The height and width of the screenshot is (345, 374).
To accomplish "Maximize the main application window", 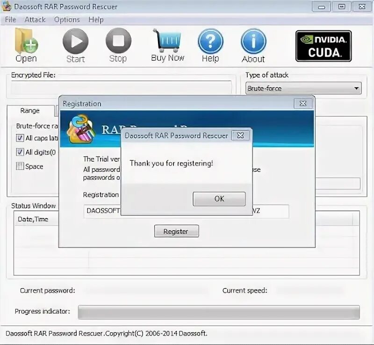I will [342, 7].
